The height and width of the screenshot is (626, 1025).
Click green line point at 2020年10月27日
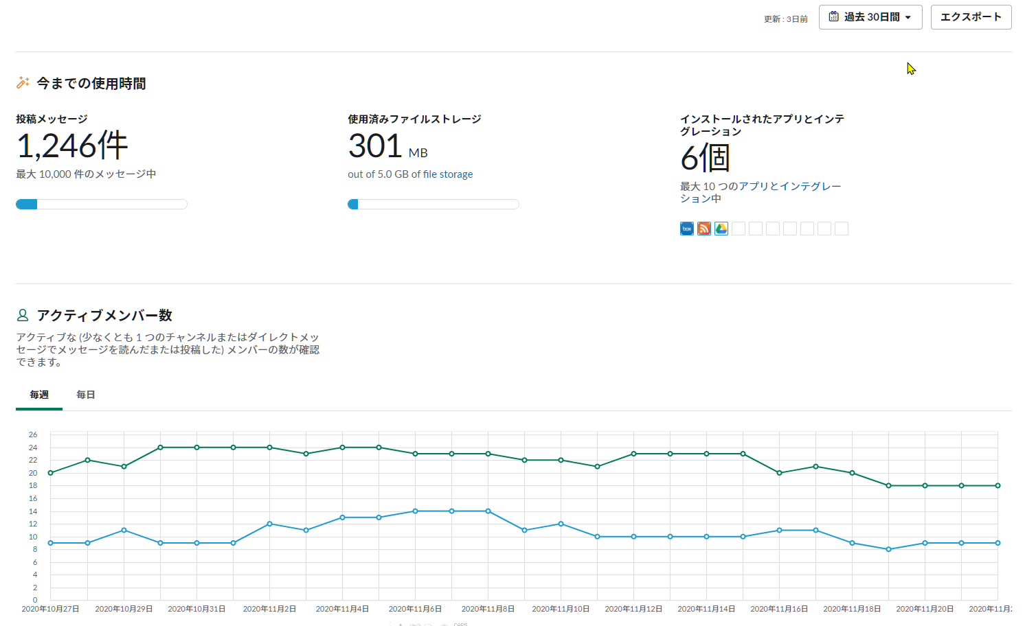click(x=51, y=473)
